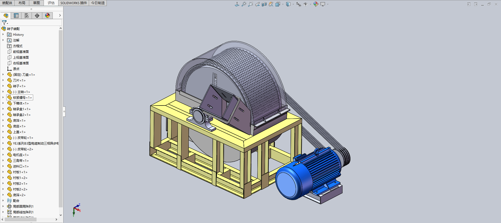Screen dimensions: 501x223
Task: Open View Orientation dropdown arrow
Action: point(283,4)
